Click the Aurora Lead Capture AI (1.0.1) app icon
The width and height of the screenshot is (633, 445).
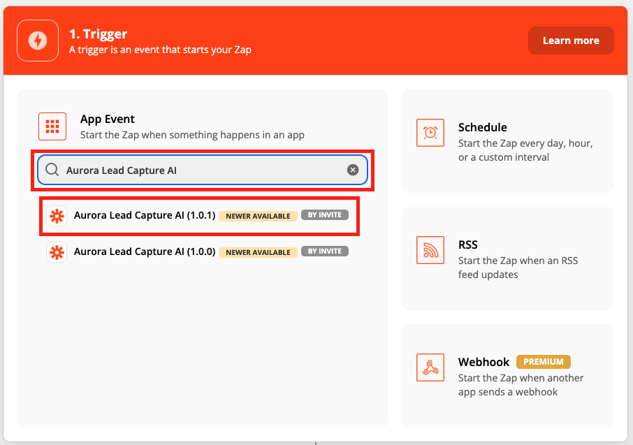coord(56,215)
